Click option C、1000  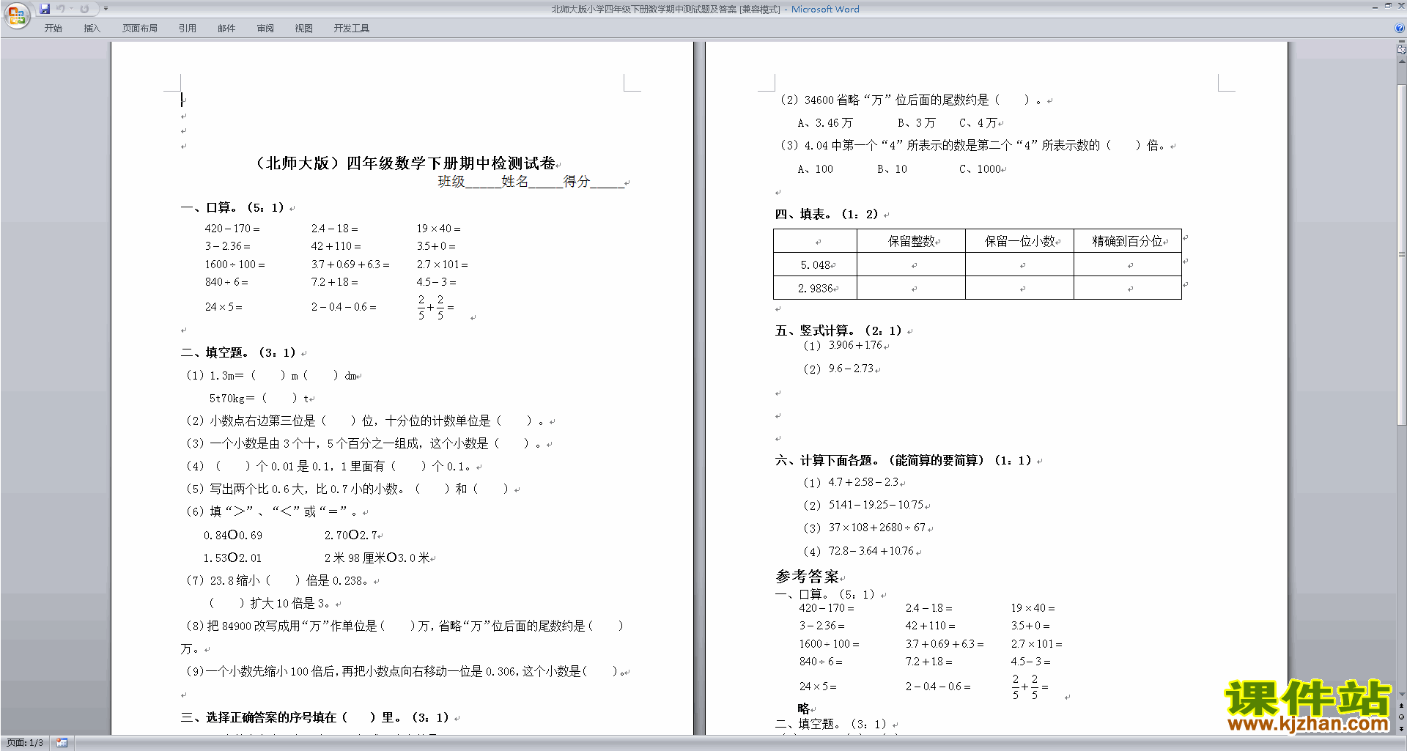(981, 169)
